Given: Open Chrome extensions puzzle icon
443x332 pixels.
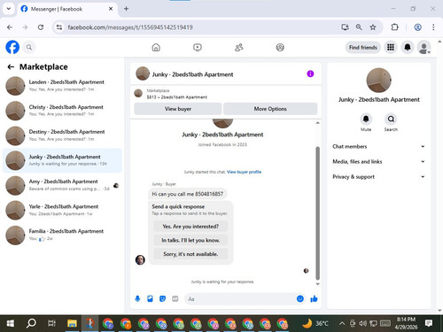Looking at the screenshot, I should pos(394,27).
